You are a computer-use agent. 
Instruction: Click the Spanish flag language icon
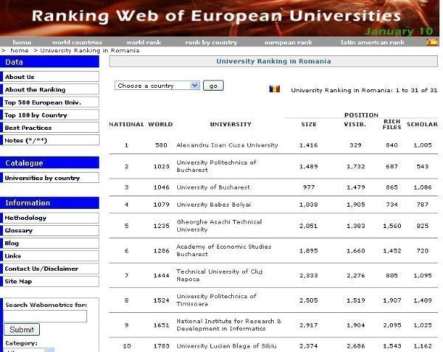click(x=432, y=42)
